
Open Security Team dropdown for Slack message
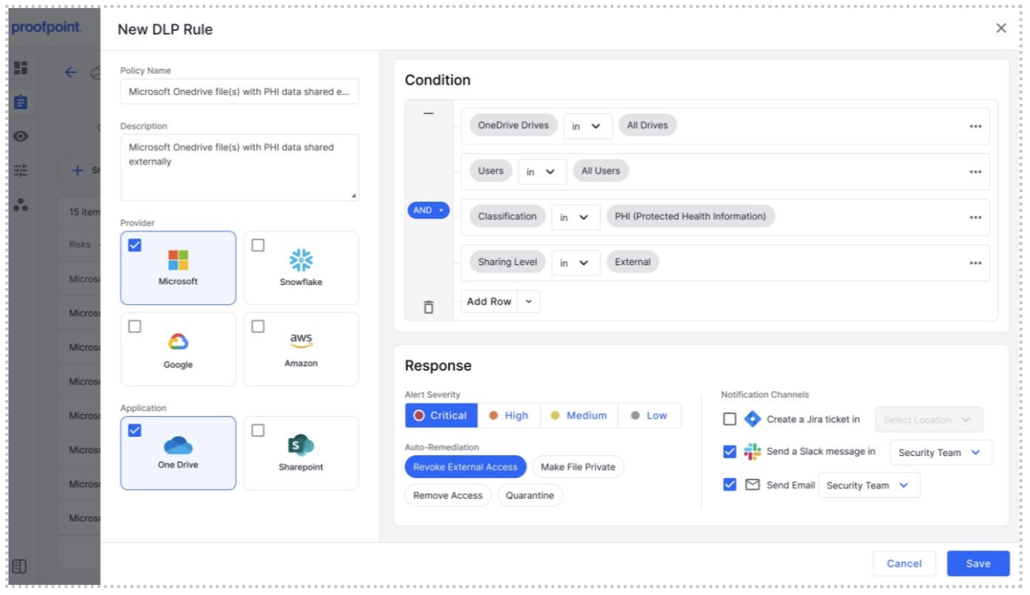(940, 452)
